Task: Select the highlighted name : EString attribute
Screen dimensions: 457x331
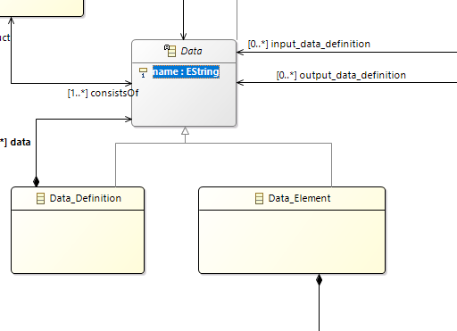Action: click(x=186, y=71)
